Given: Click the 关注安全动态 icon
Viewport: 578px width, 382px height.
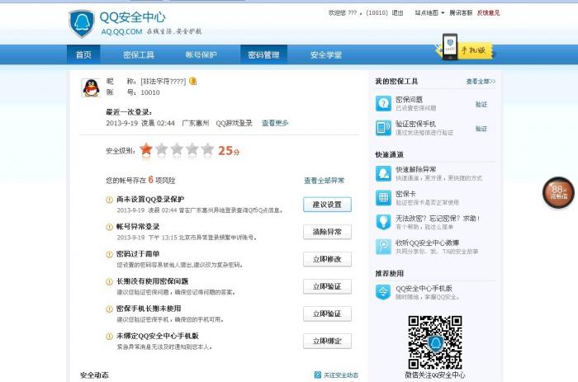Looking at the screenshot, I should coord(318,375).
